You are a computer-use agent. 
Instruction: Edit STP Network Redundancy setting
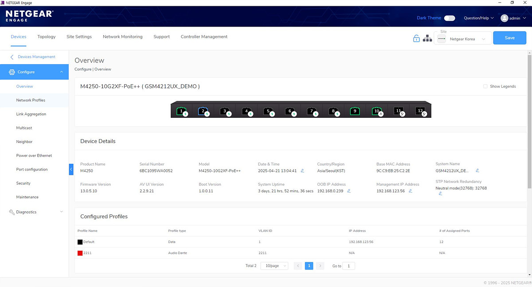[440, 194]
